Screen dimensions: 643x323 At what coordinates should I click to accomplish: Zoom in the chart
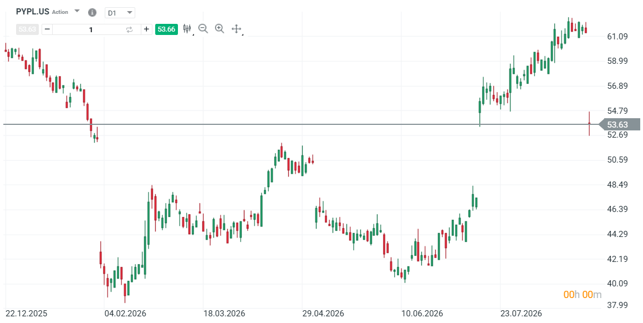coord(220,29)
